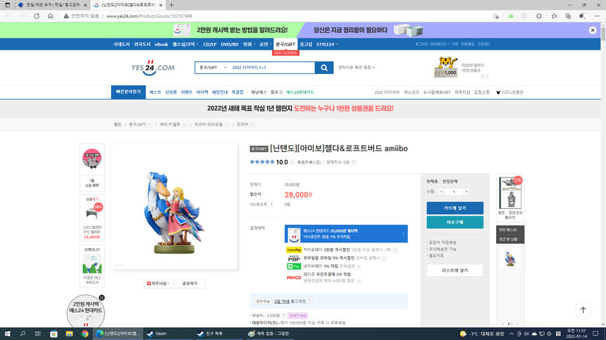606x340 pixels.
Task: Open the recently viewed amiibo thumbnail
Action: click(510, 258)
